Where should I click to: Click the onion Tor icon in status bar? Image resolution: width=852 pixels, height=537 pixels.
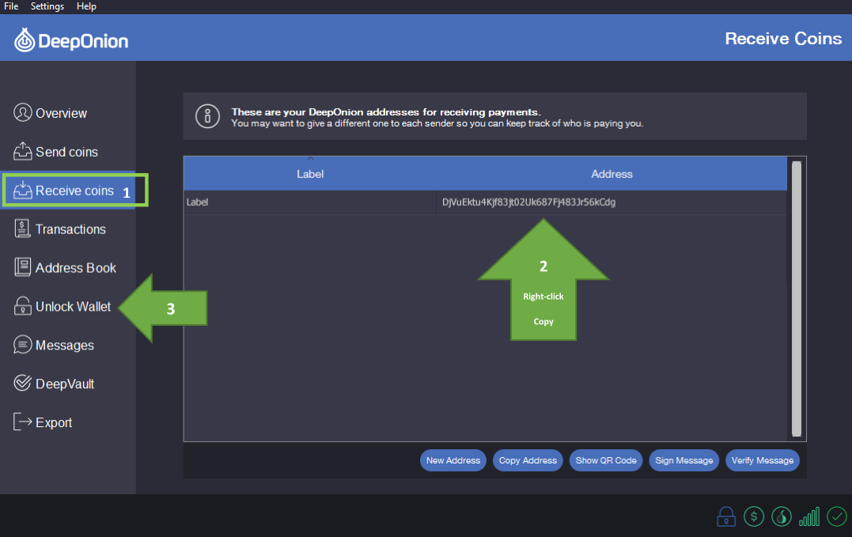tap(782, 516)
